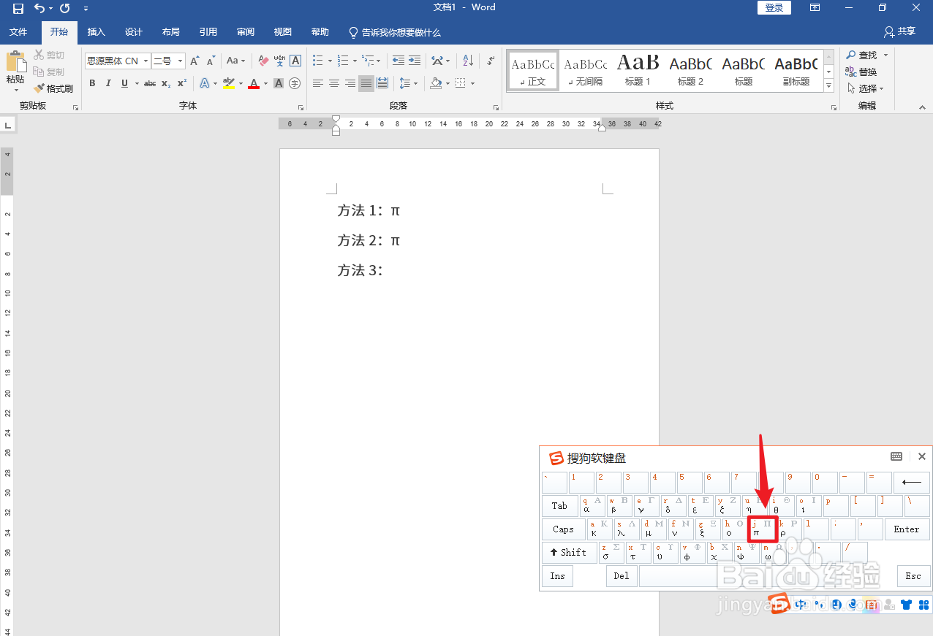This screenshot has width=933, height=636.
Task: Clear all formatting with the eraser icon
Action: click(x=263, y=61)
